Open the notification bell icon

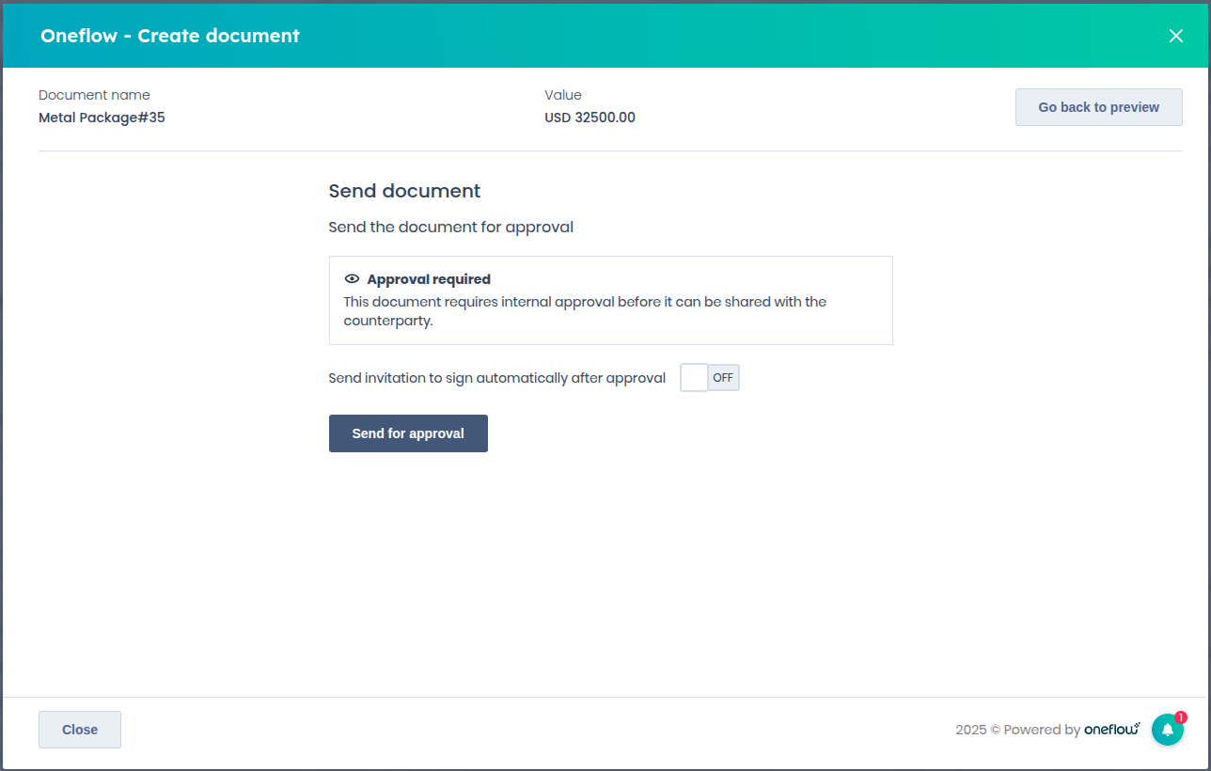point(1167,730)
